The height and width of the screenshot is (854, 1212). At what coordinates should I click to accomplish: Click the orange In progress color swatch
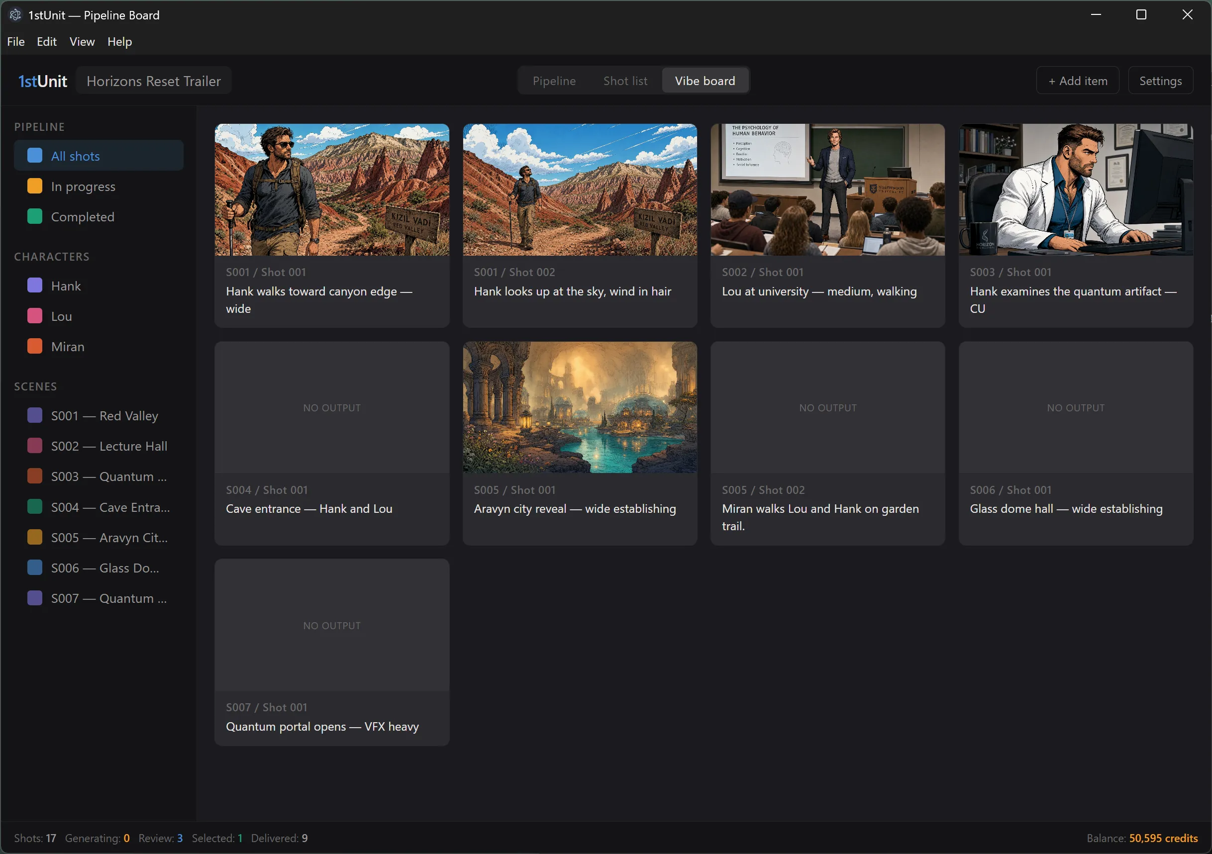(x=35, y=187)
